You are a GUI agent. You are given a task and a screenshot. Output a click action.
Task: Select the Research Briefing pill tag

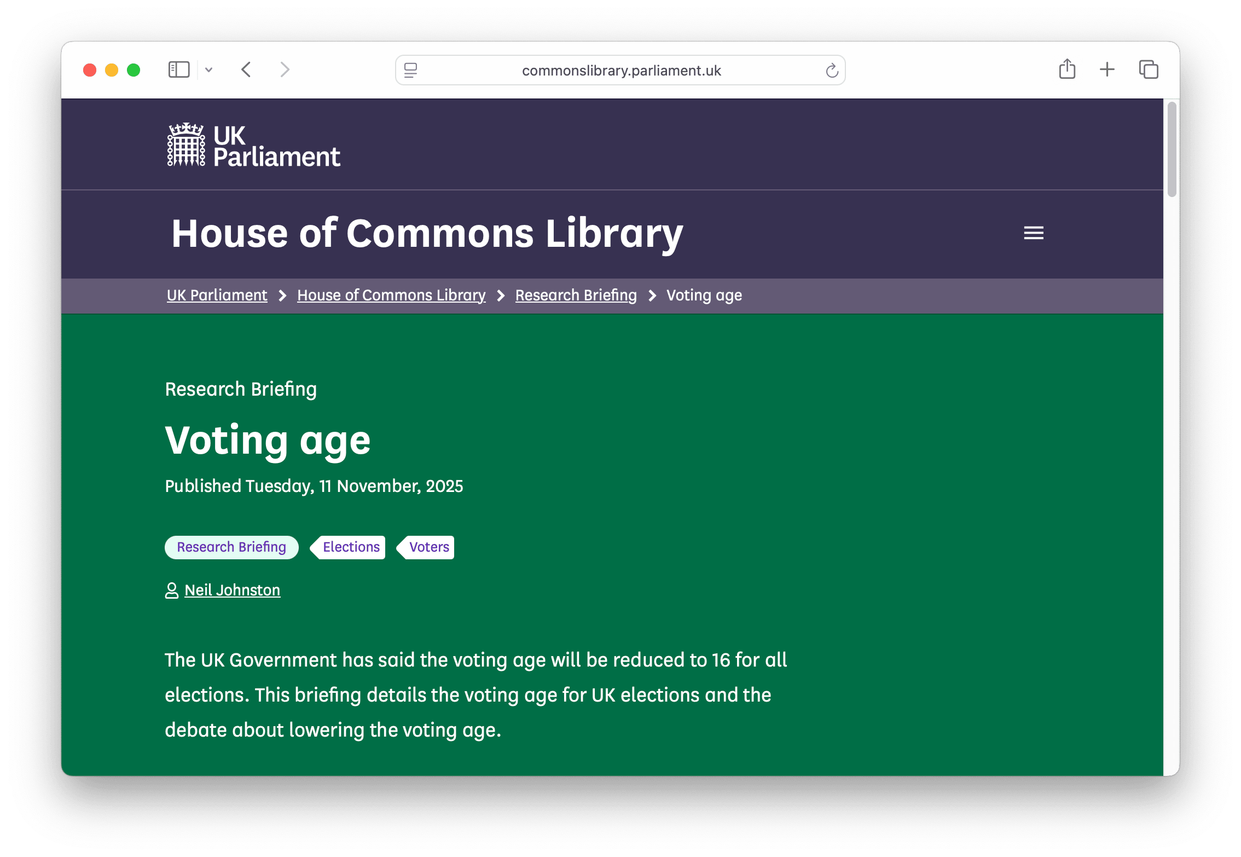click(x=231, y=547)
